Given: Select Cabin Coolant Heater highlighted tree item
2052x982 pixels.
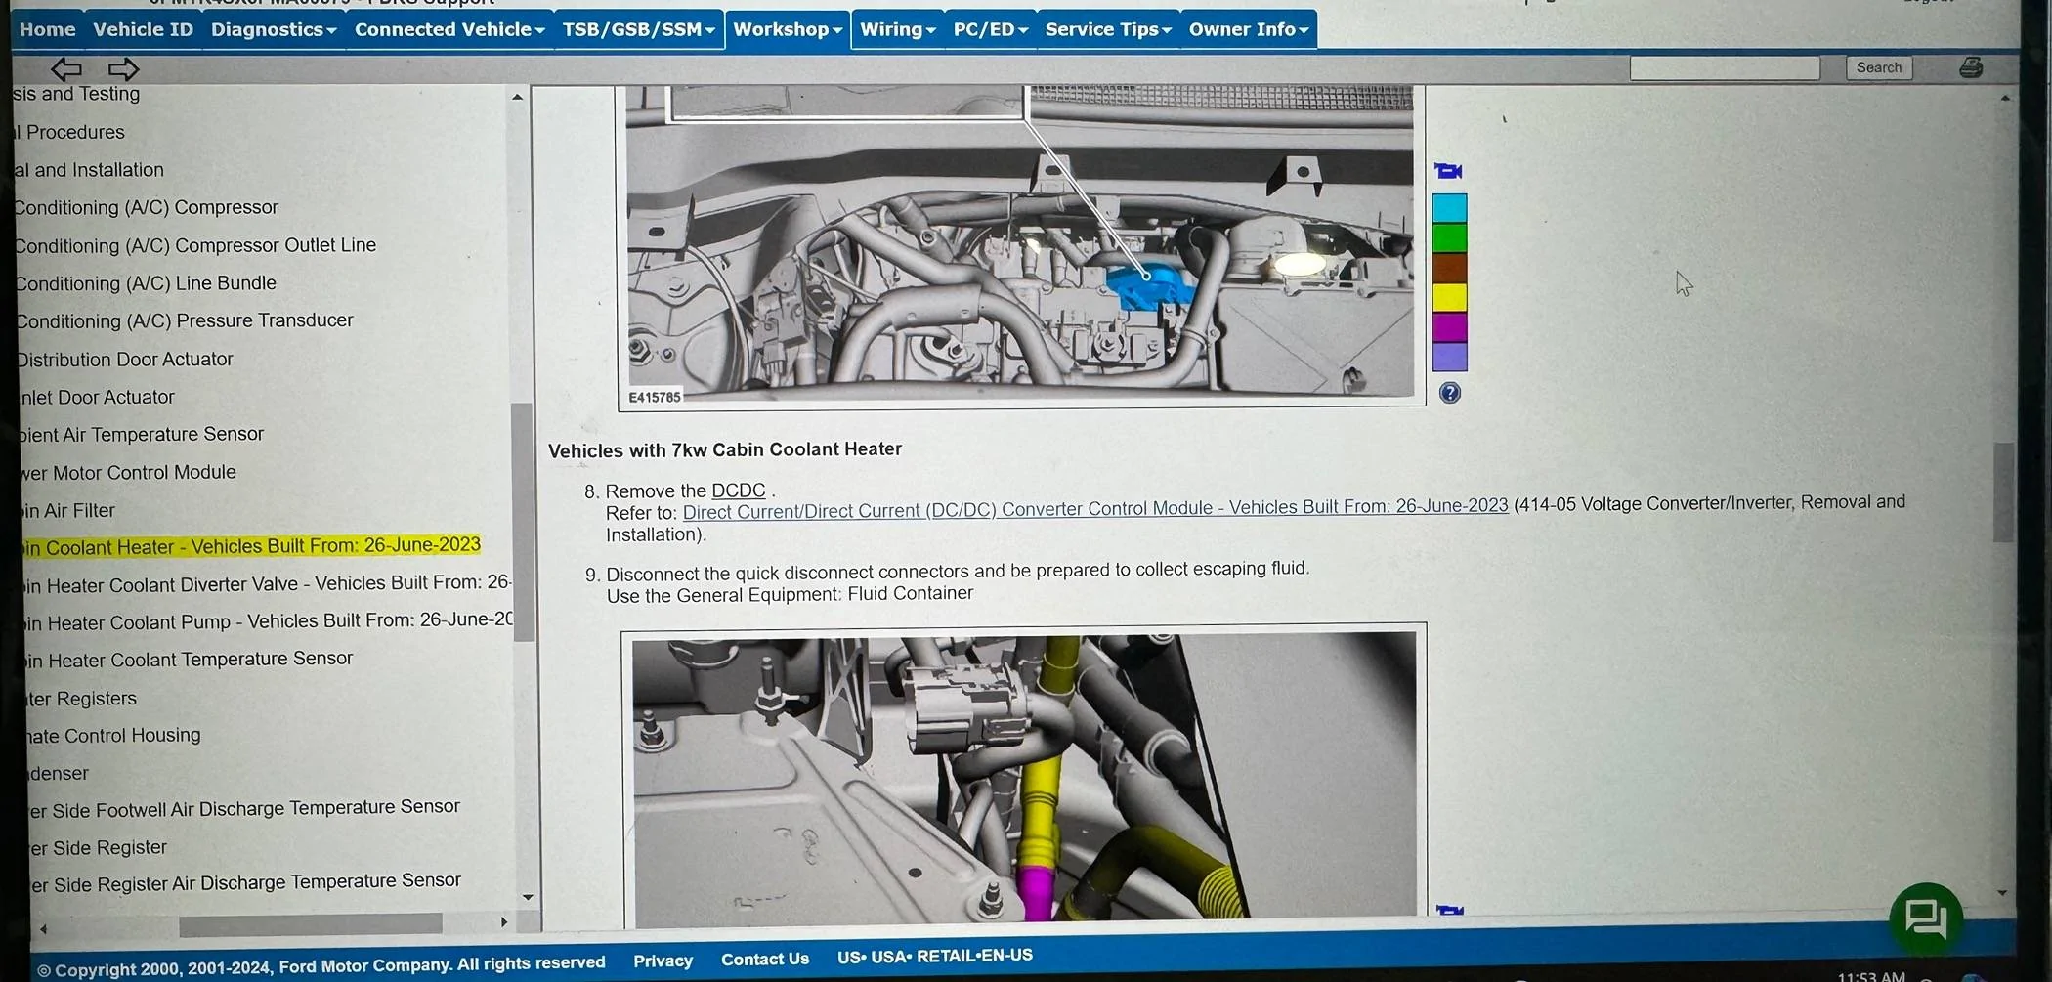Looking at the screenshot, I should click(253, 546).
